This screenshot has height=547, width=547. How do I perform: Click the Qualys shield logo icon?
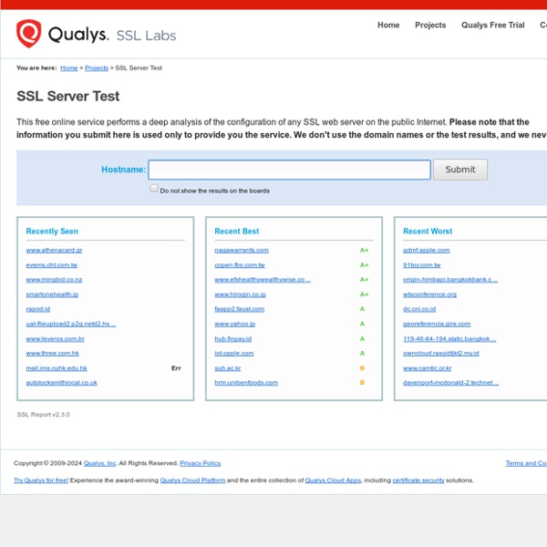(x=29, y=34)
